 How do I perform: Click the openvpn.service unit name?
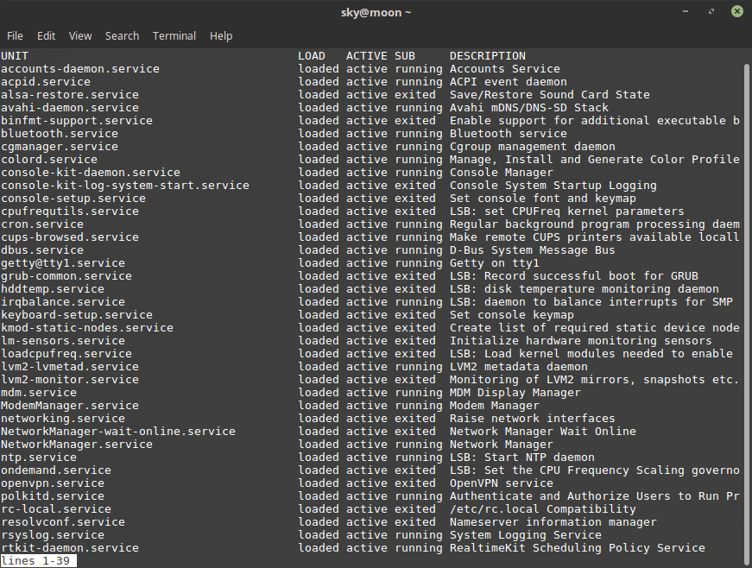(53, 483)
